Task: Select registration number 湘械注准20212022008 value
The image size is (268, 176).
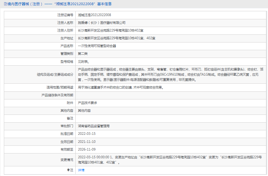Action: pos(94,15)
